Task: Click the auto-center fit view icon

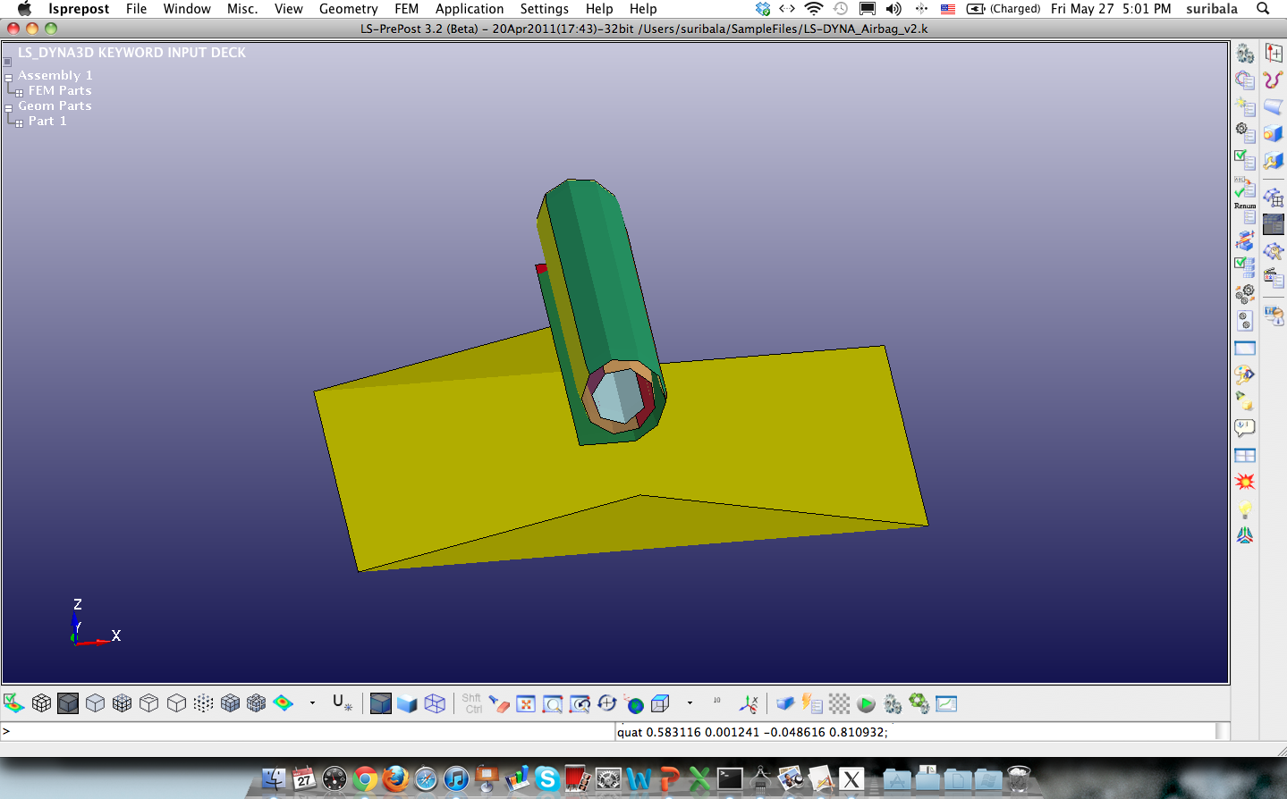Action: click(x=526, y=704)
